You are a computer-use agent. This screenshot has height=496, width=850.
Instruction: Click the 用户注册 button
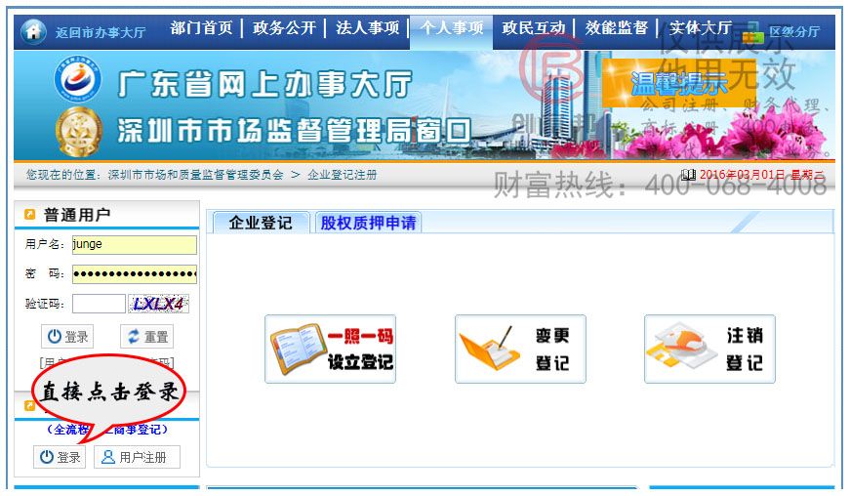point(138,457)
